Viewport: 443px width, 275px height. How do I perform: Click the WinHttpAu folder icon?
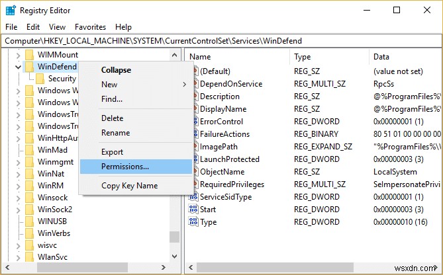point(29,138)
